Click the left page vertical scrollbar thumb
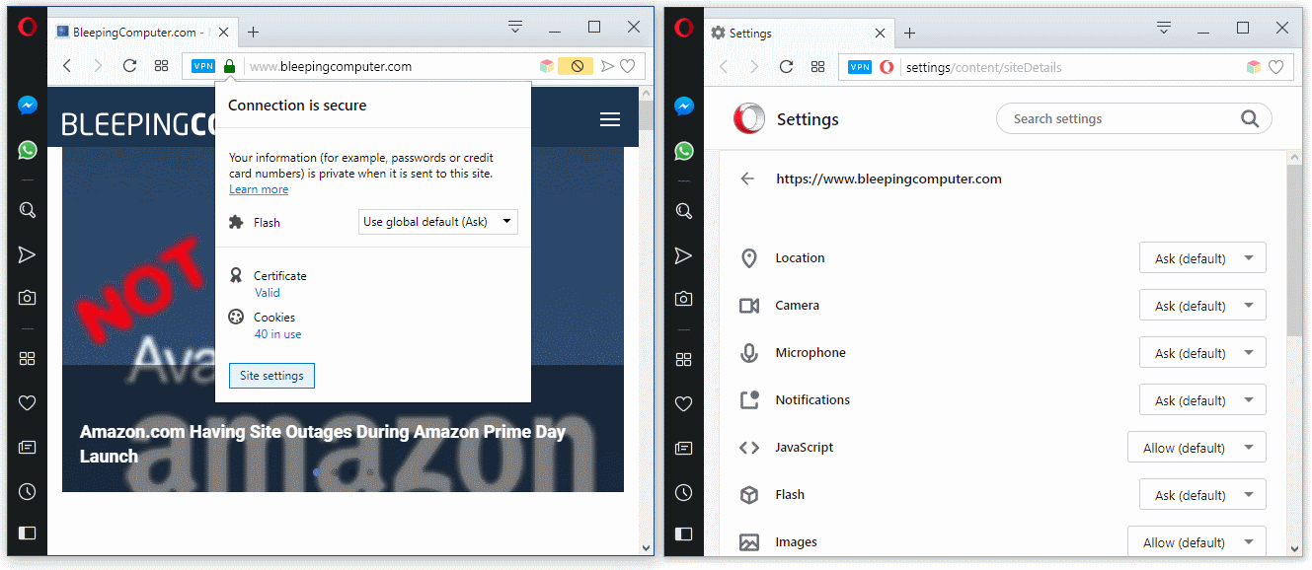The image size is (1312, 570). tap(647, 116)
